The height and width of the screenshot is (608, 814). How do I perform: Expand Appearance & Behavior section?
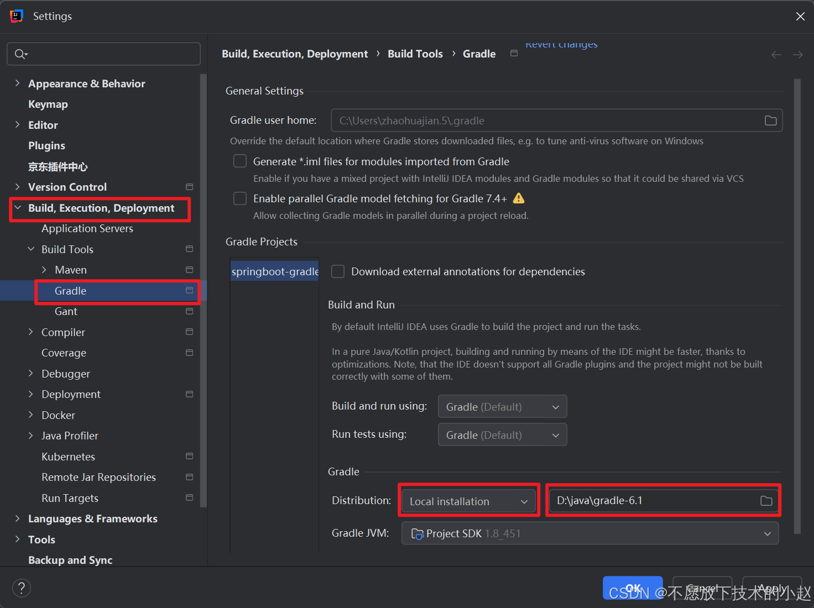click(17, 83)
